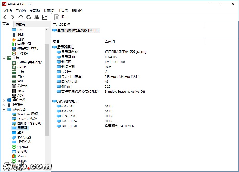The height and width of the screenshot is (172, 239).
Task: Click the Back navigation arrow in toolbar
Action: point(5,17)
